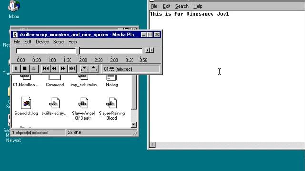Minimize the Media Player window

coord(144,35)
